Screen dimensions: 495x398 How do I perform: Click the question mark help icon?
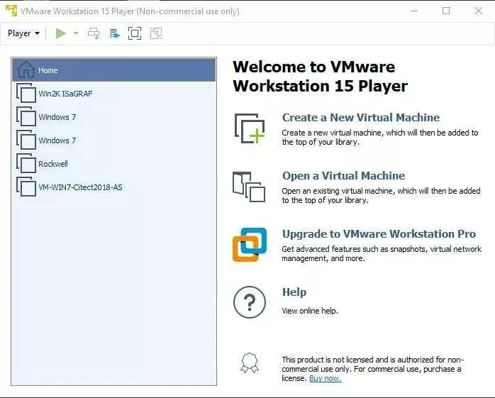point(250,302)
